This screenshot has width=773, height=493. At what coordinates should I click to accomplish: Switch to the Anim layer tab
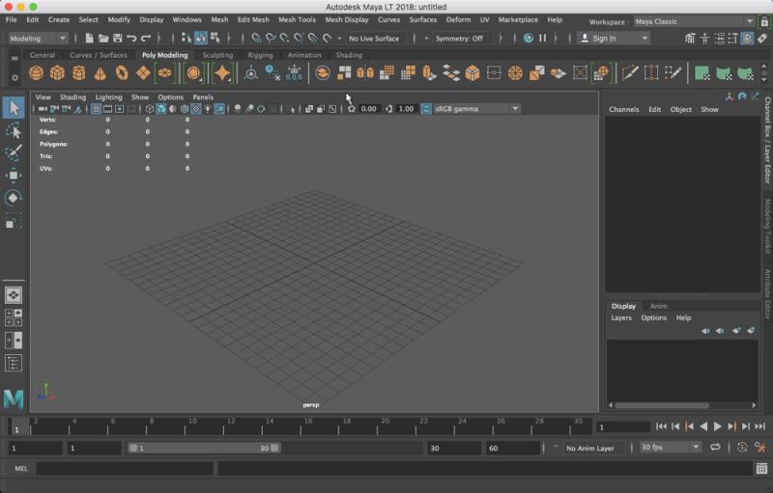click(x=658, y=306)
